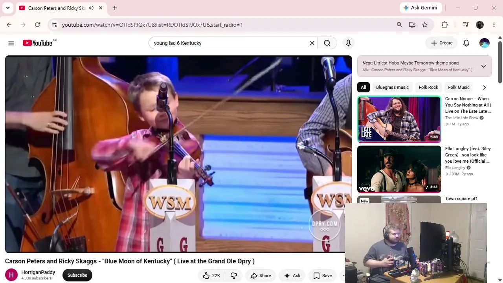
Task: Open a new browser tab
Action: coord(115,8)
